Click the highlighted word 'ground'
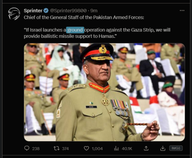This screenshot has width=192, height=158. 75,30
